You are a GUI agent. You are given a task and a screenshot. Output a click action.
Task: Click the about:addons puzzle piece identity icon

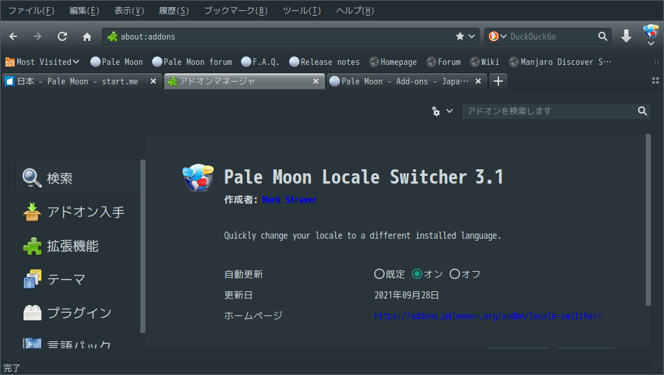pos(112,36)
